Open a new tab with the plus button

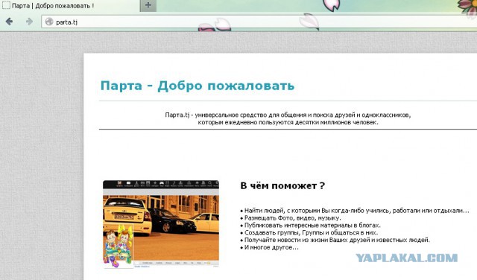pyautogui.click(x=148, y=5)
